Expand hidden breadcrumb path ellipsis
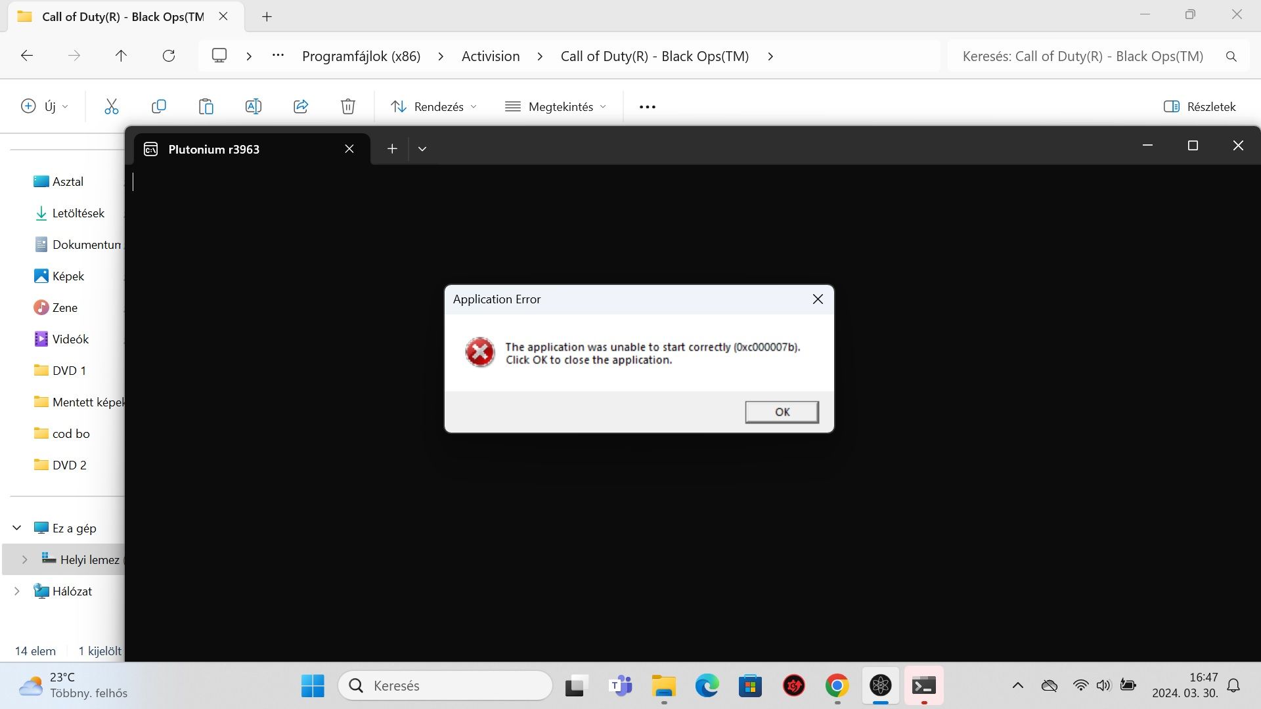Screen dimensions: 1261x709 coord(278,56)
